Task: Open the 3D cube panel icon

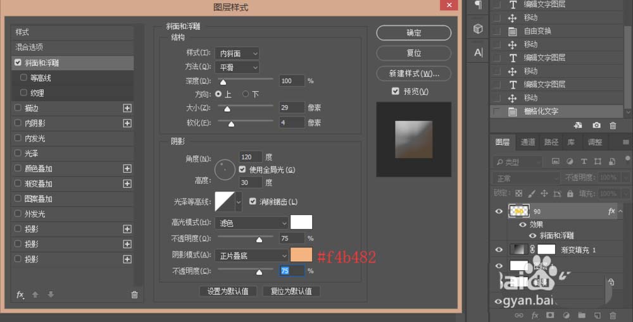Action: point(478,28)
